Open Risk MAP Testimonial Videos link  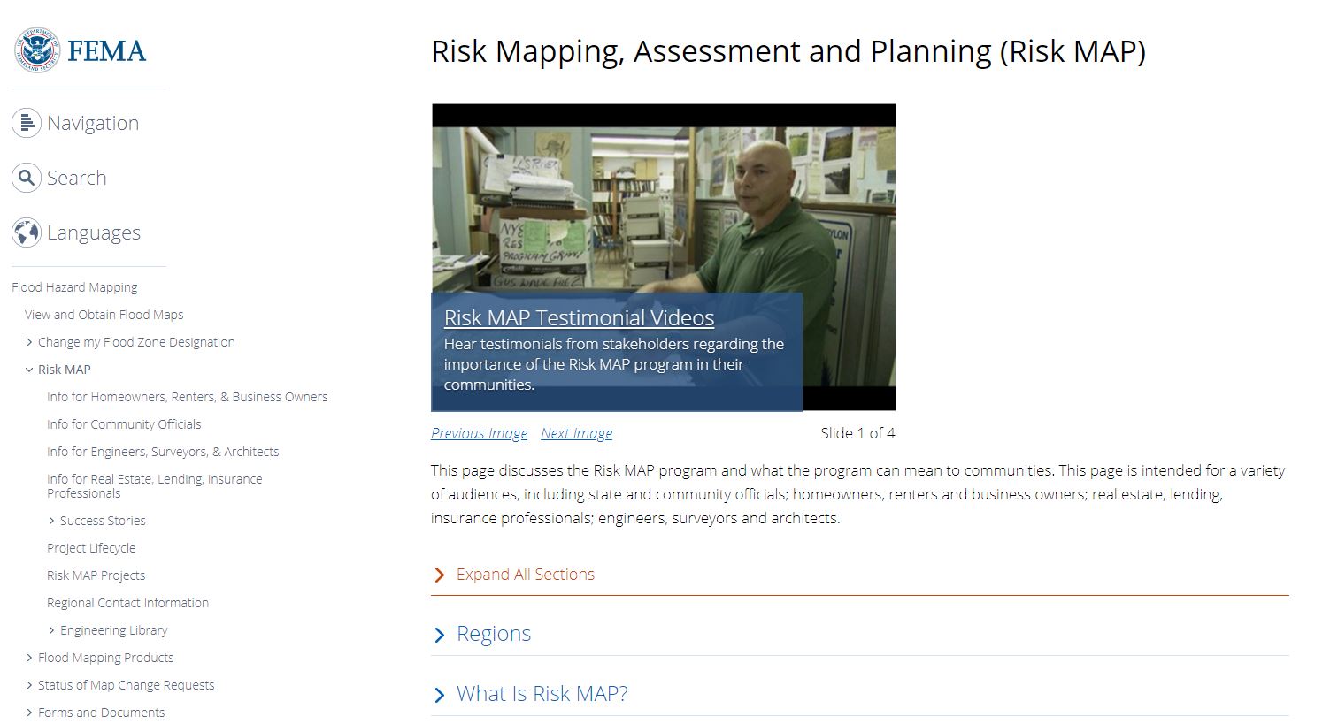click(579, 317)
